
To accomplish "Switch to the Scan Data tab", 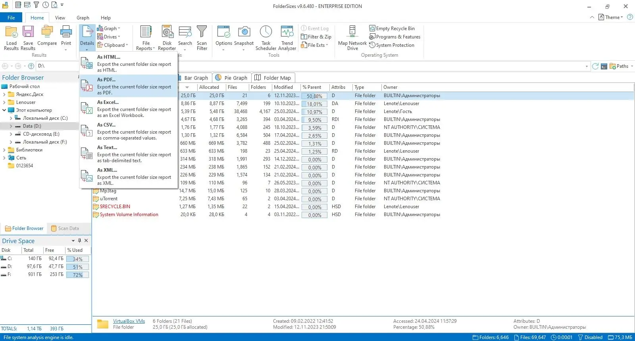I will click(x=65, y=228).
